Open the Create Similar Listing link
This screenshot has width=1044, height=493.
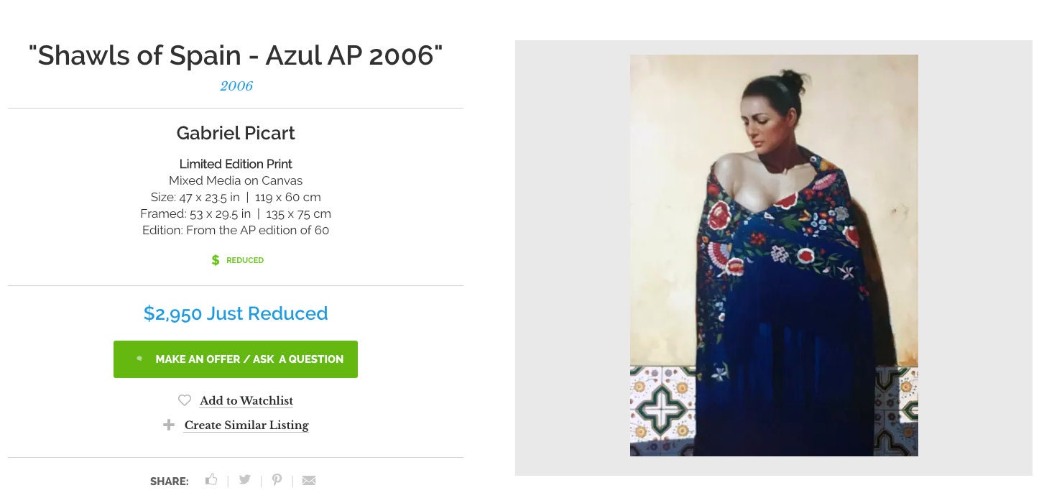point(246,425)
